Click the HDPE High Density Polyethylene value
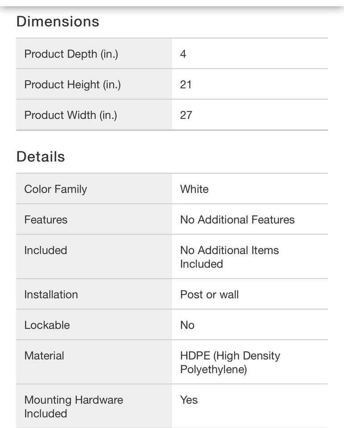 pos(230,362)
